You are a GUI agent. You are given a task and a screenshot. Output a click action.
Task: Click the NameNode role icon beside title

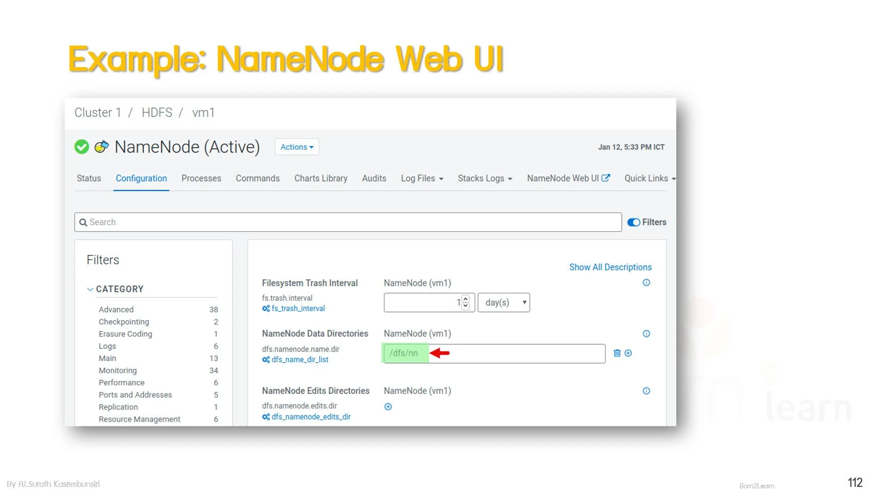(x=102, y=147)
